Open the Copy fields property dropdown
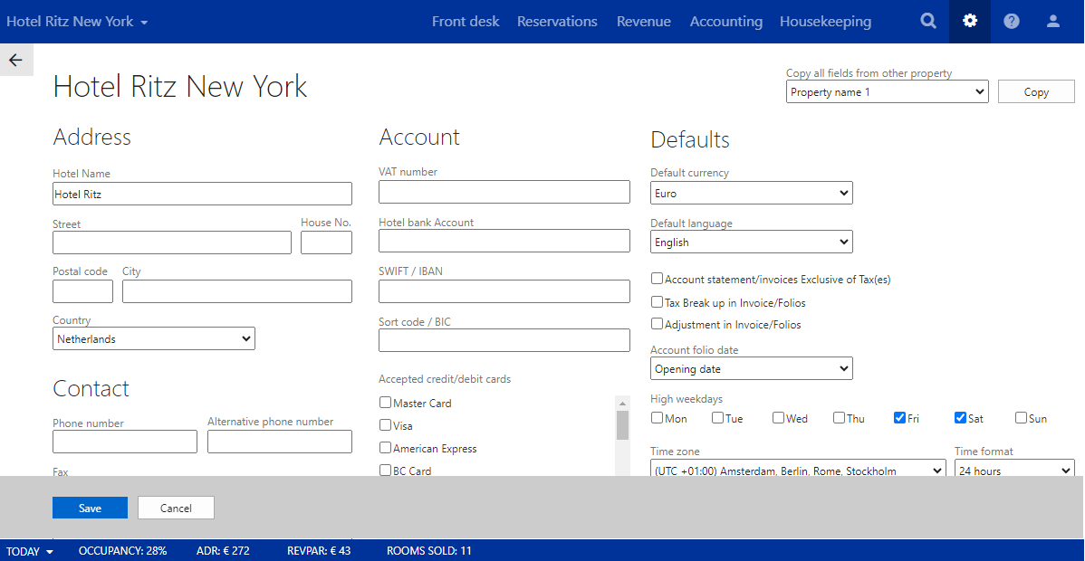1085x561 pixels. point(887,92)
